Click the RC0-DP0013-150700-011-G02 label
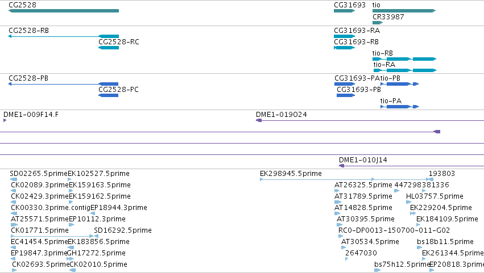The image size is (484, 273). click(x=394, y=230)
